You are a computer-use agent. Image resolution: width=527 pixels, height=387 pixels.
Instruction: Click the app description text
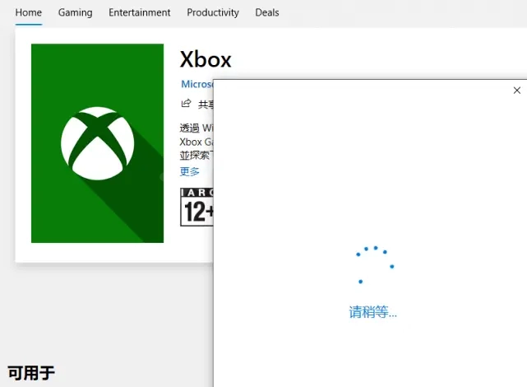coord(196,142)
